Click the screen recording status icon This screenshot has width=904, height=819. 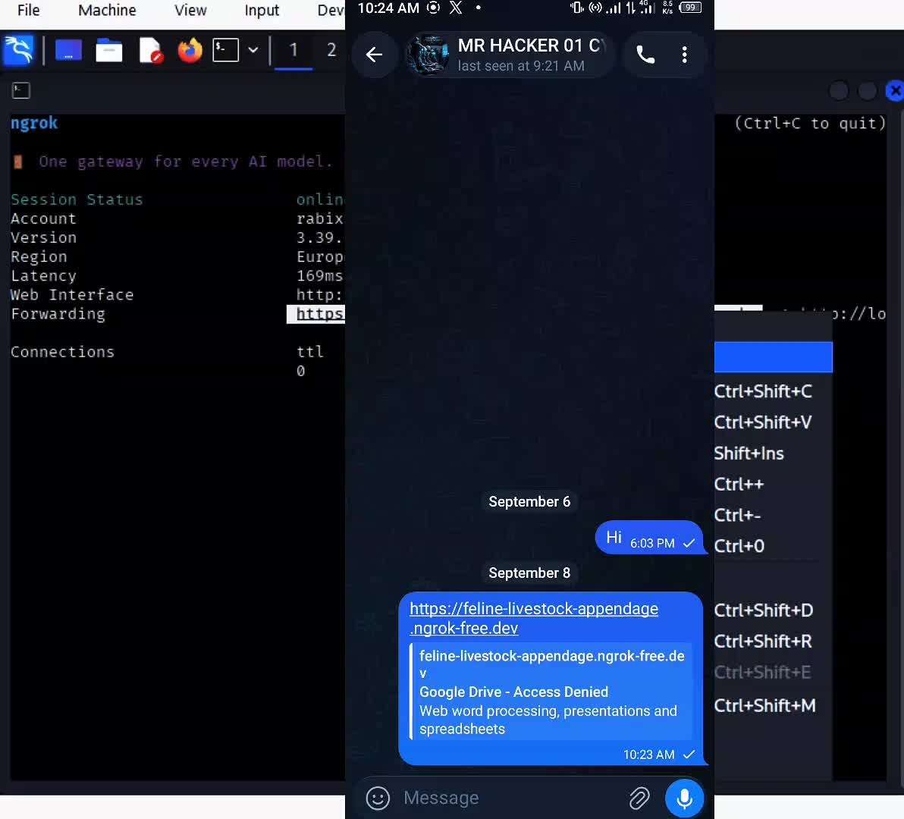click(433, 8)
